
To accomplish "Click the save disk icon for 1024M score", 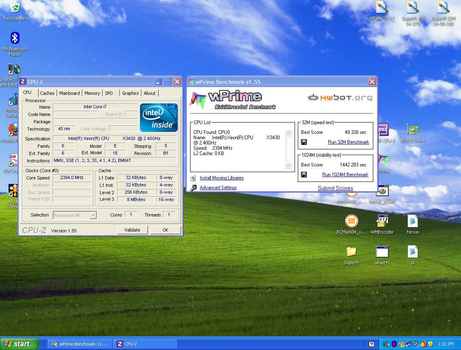I will [304, 175].
